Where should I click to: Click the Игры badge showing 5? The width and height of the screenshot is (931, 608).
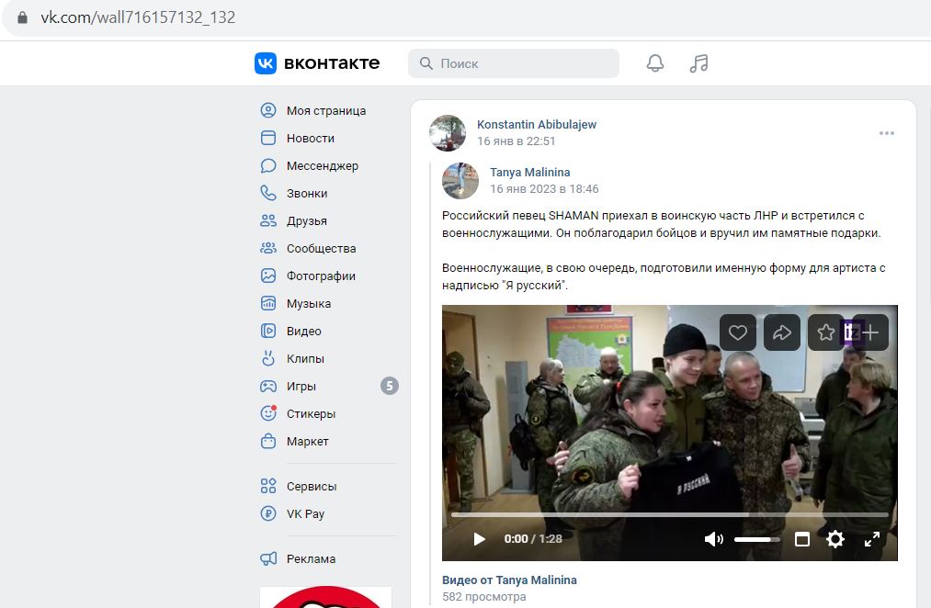coord(390,386)
